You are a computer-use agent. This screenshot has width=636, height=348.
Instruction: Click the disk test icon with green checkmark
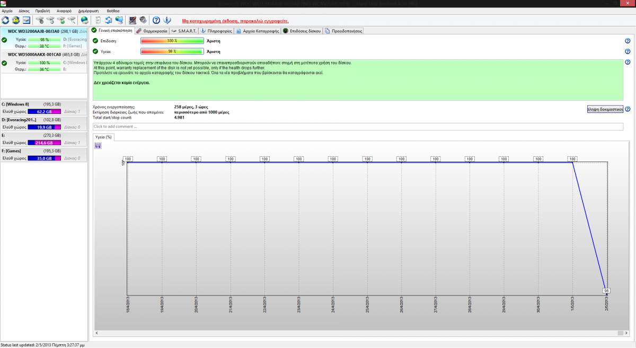[x=61, y=20]
